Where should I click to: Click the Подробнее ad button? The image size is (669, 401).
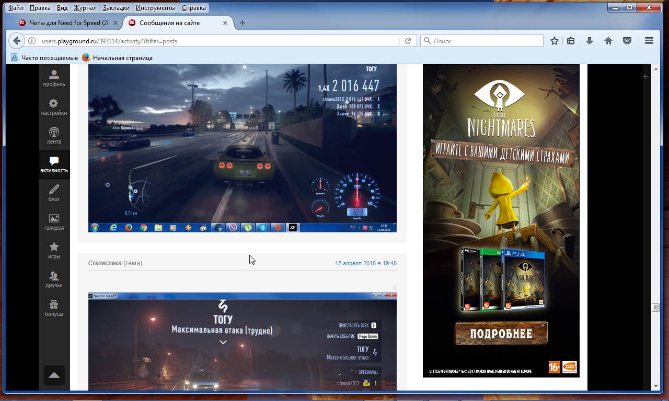[501, 334]
